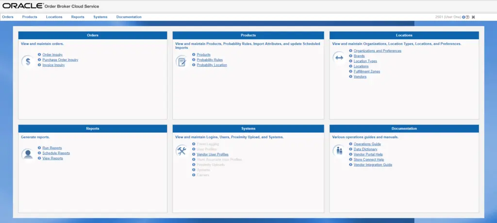497x223 pixels.
Task: Open the Brands link
Action: point(359,56)
